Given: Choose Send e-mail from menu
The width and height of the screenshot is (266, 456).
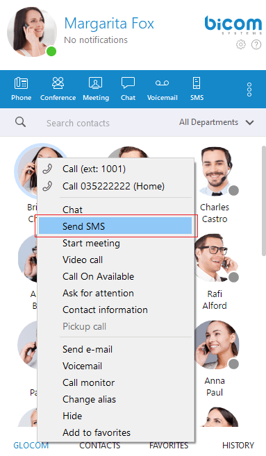Looking at the screenshot, I should click(116, 349).
